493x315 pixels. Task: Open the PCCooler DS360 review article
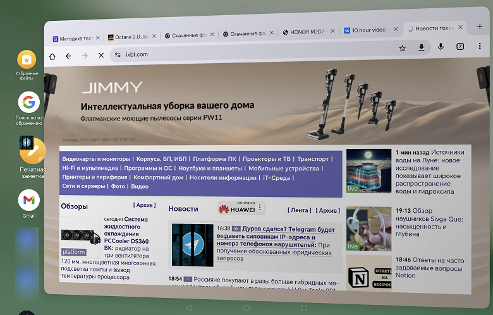[x=126, y=234]
